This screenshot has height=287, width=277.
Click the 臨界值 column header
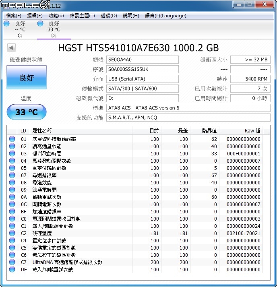[x=205, y=130]
